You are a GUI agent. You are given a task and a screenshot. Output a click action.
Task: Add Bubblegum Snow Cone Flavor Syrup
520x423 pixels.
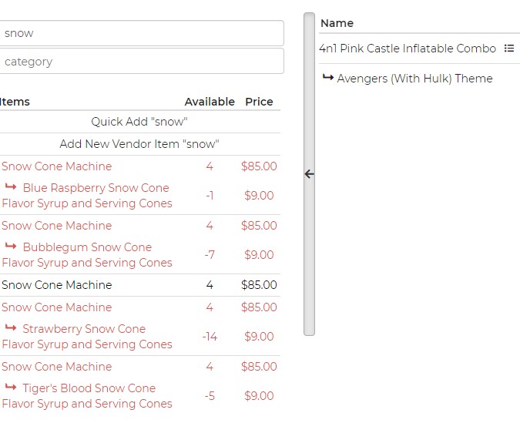point(87,255)
